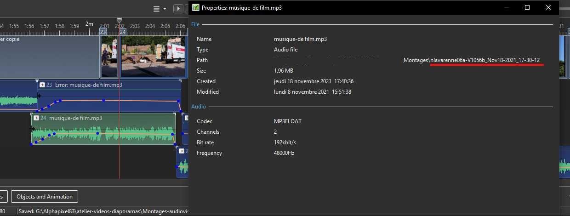Click the Objects and Animation button

[x=45, y=197]
